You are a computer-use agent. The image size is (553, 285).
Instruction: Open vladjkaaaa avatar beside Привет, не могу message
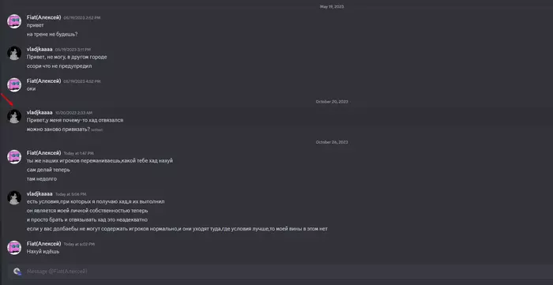(x=14, y=53)
